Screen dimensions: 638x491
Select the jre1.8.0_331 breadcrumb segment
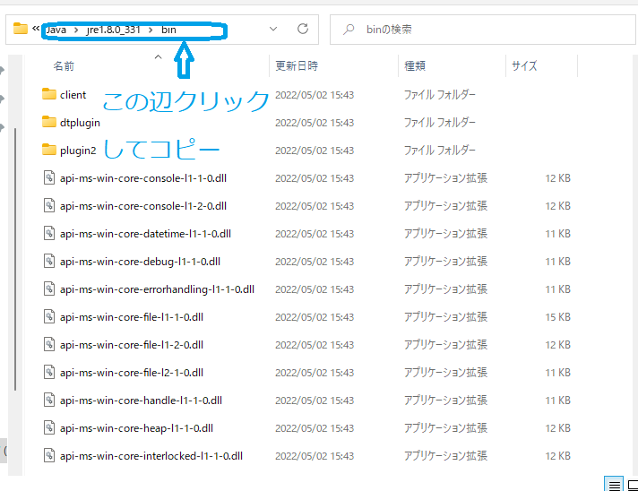point(113,30)
